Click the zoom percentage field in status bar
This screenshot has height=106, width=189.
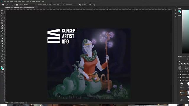[7, 103]
